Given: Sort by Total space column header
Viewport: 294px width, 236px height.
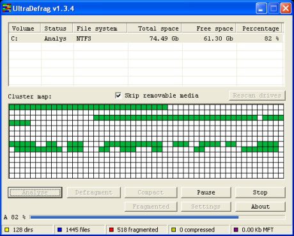Looking at the screenshot, I should (x=154, y=28).
